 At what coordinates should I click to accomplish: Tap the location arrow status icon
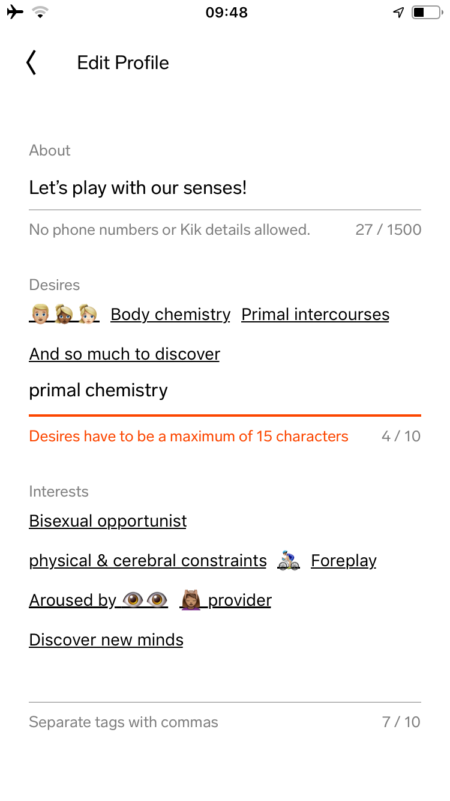point(398,12)
